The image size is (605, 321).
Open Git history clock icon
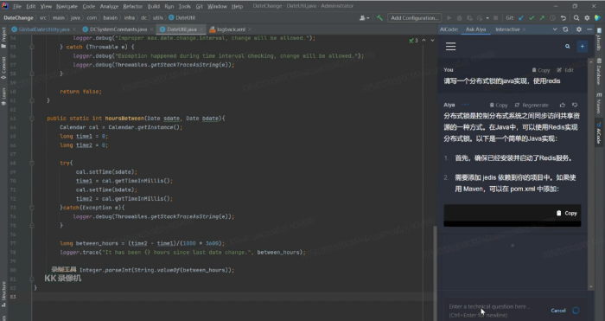(x=552, y=18)
